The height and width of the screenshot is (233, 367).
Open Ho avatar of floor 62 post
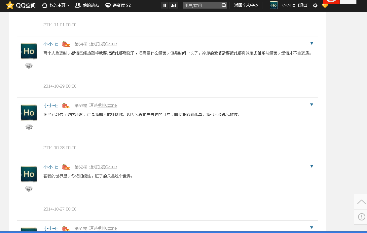tap(29, 174)
